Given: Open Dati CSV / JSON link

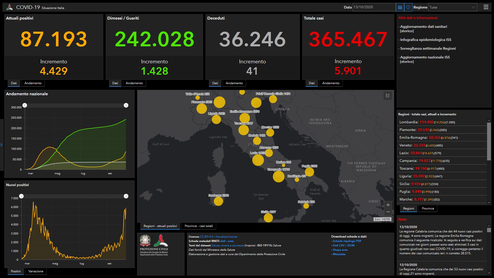Looking at the screenshot, I should pos(344,246).
